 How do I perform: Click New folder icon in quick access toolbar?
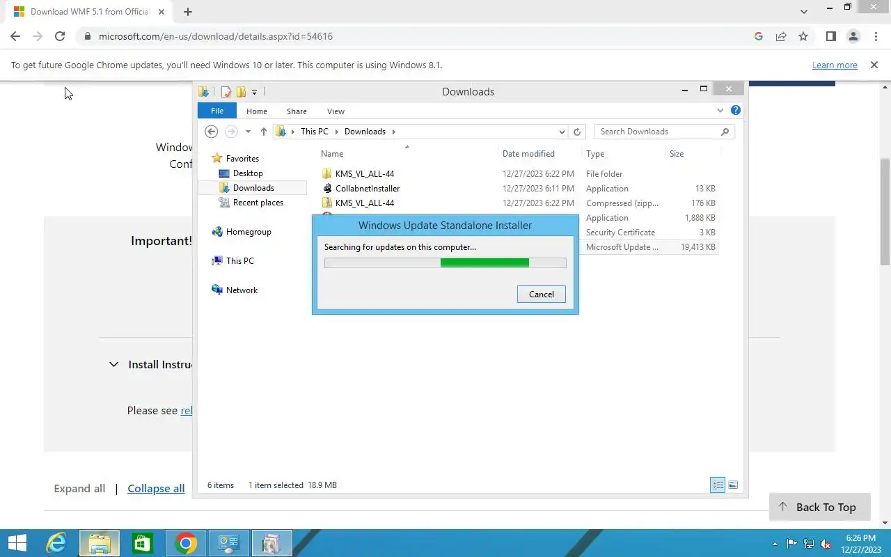(241, 92)
